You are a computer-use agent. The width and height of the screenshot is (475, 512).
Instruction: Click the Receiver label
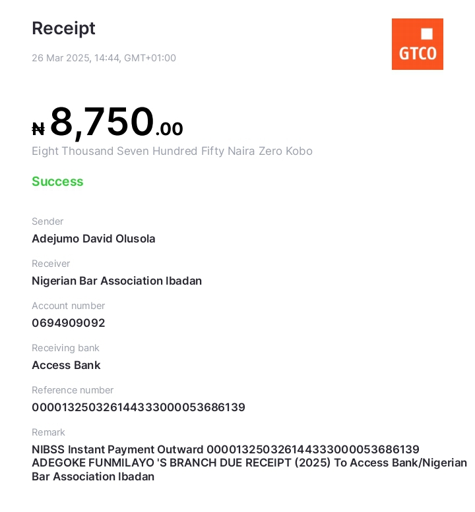tap(51, 264)
